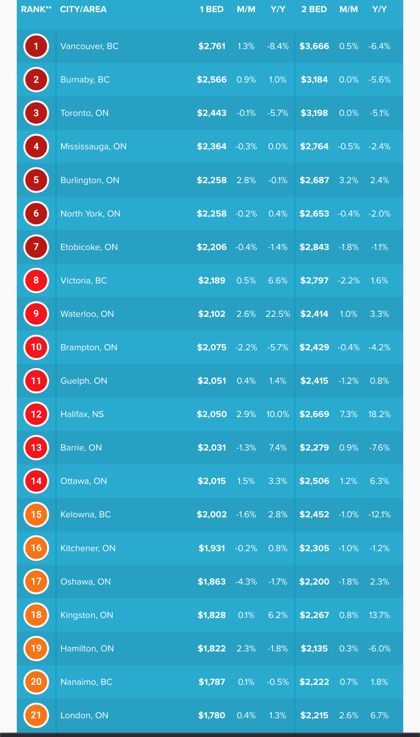Select Kingston's 13.7% year-over-year value
420x737 pixels.
point(379,615)
